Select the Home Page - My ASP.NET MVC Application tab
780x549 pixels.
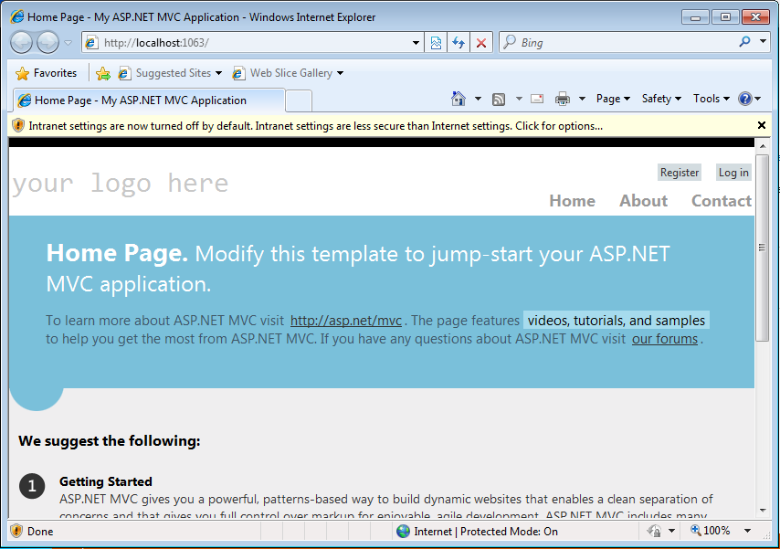point(149,100)
